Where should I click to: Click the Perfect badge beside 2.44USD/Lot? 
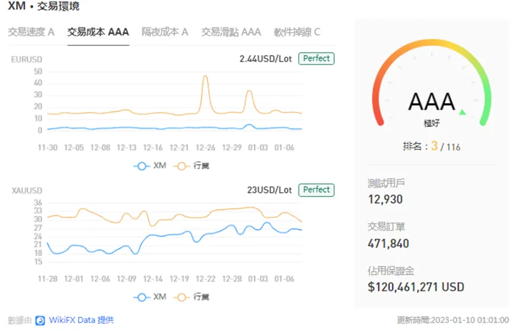tap(316, 58)
